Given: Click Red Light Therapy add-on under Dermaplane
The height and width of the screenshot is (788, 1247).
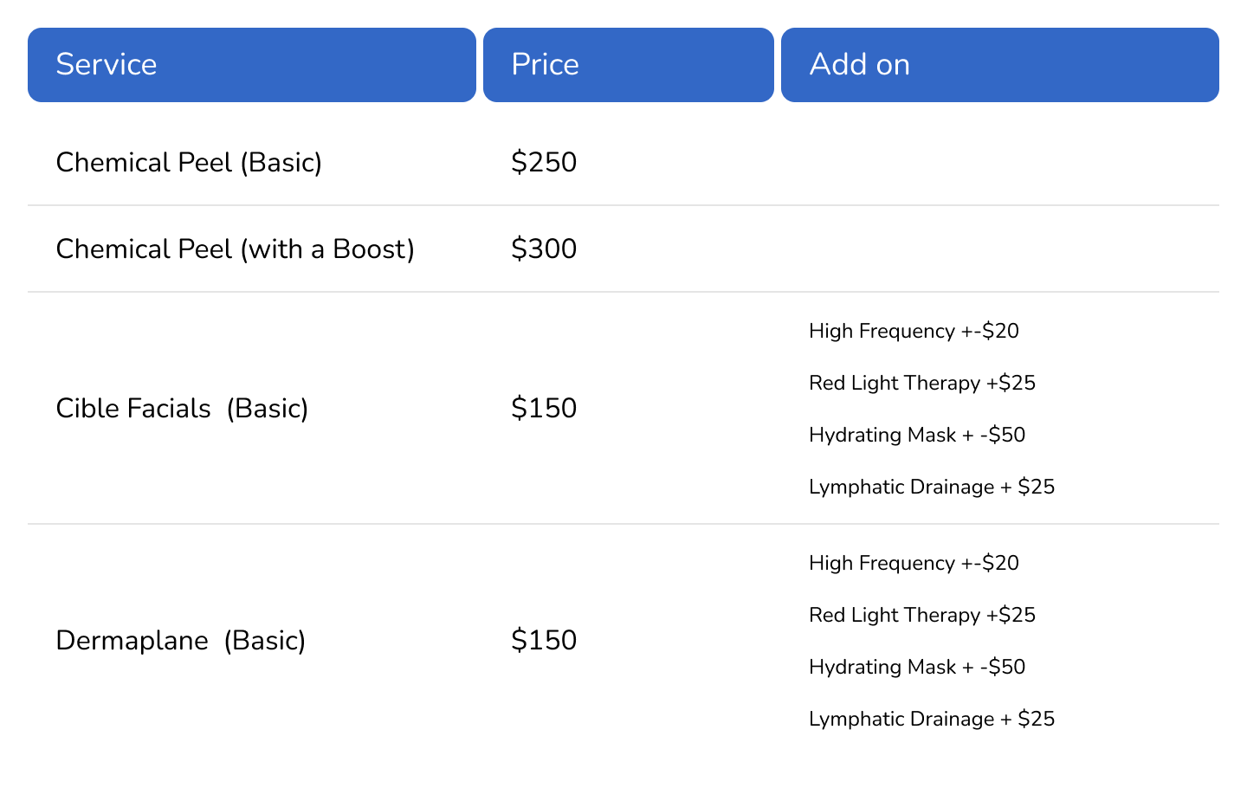Looking at the screenshot, I should click(x=922, y=615).
